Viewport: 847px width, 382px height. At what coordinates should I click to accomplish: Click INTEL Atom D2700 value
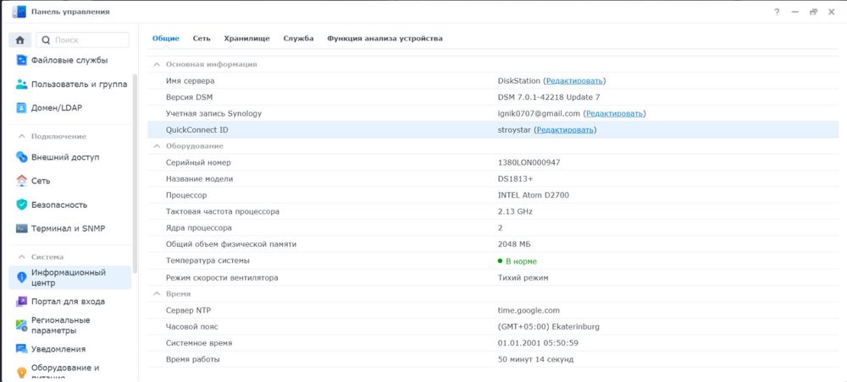(x=533, y=195)
